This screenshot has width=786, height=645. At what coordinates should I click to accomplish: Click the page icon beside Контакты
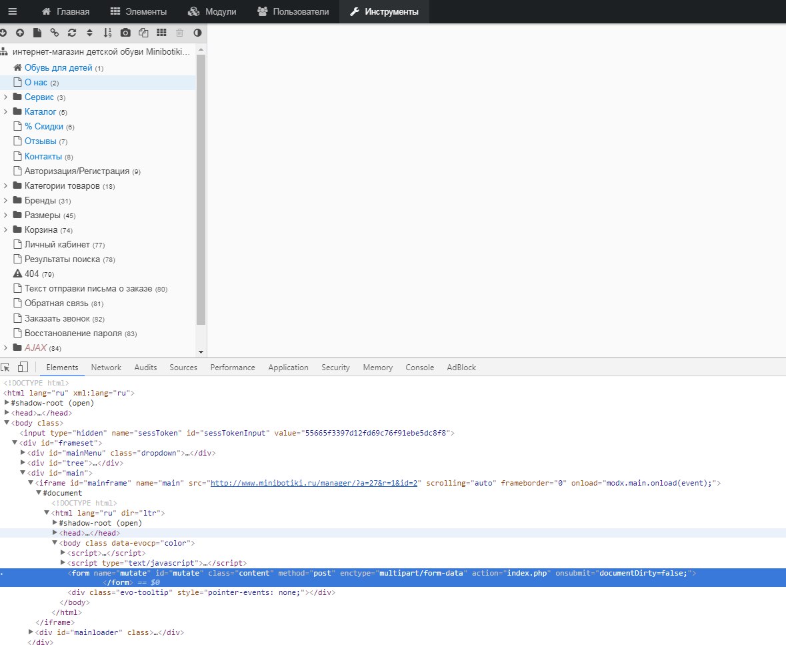(17, 156)
